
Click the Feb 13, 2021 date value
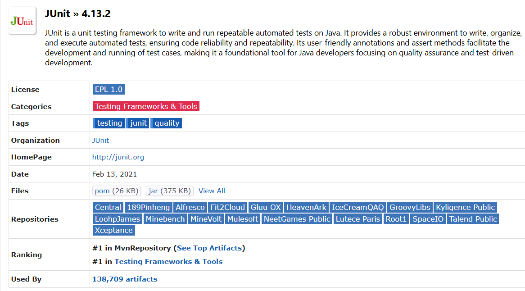[x=114, y=174]
